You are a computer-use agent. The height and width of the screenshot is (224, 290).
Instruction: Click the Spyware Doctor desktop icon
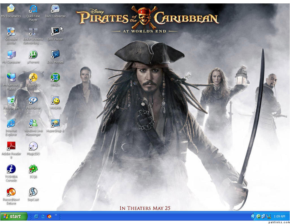[x=11, y=32]
